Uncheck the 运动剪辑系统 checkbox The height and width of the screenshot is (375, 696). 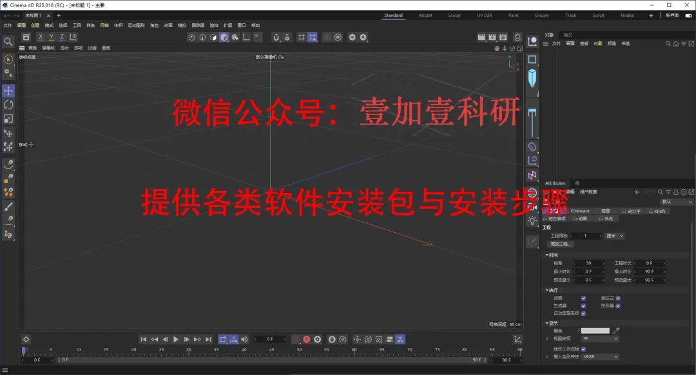click(x=583, y=313)
